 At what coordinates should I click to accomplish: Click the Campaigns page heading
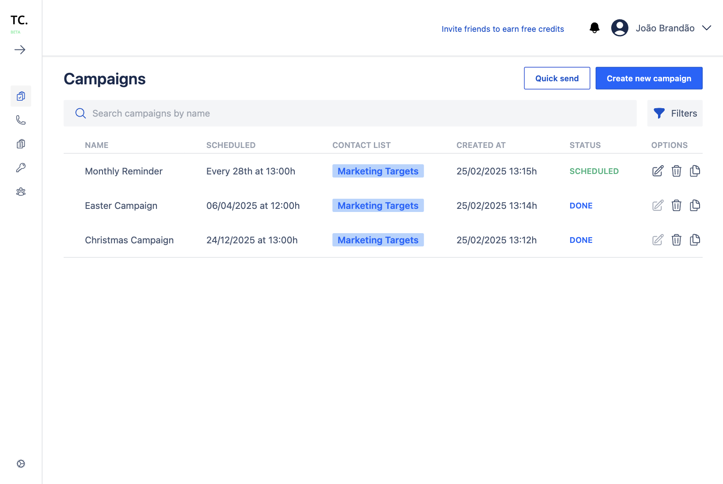click(x=105, y=79)
